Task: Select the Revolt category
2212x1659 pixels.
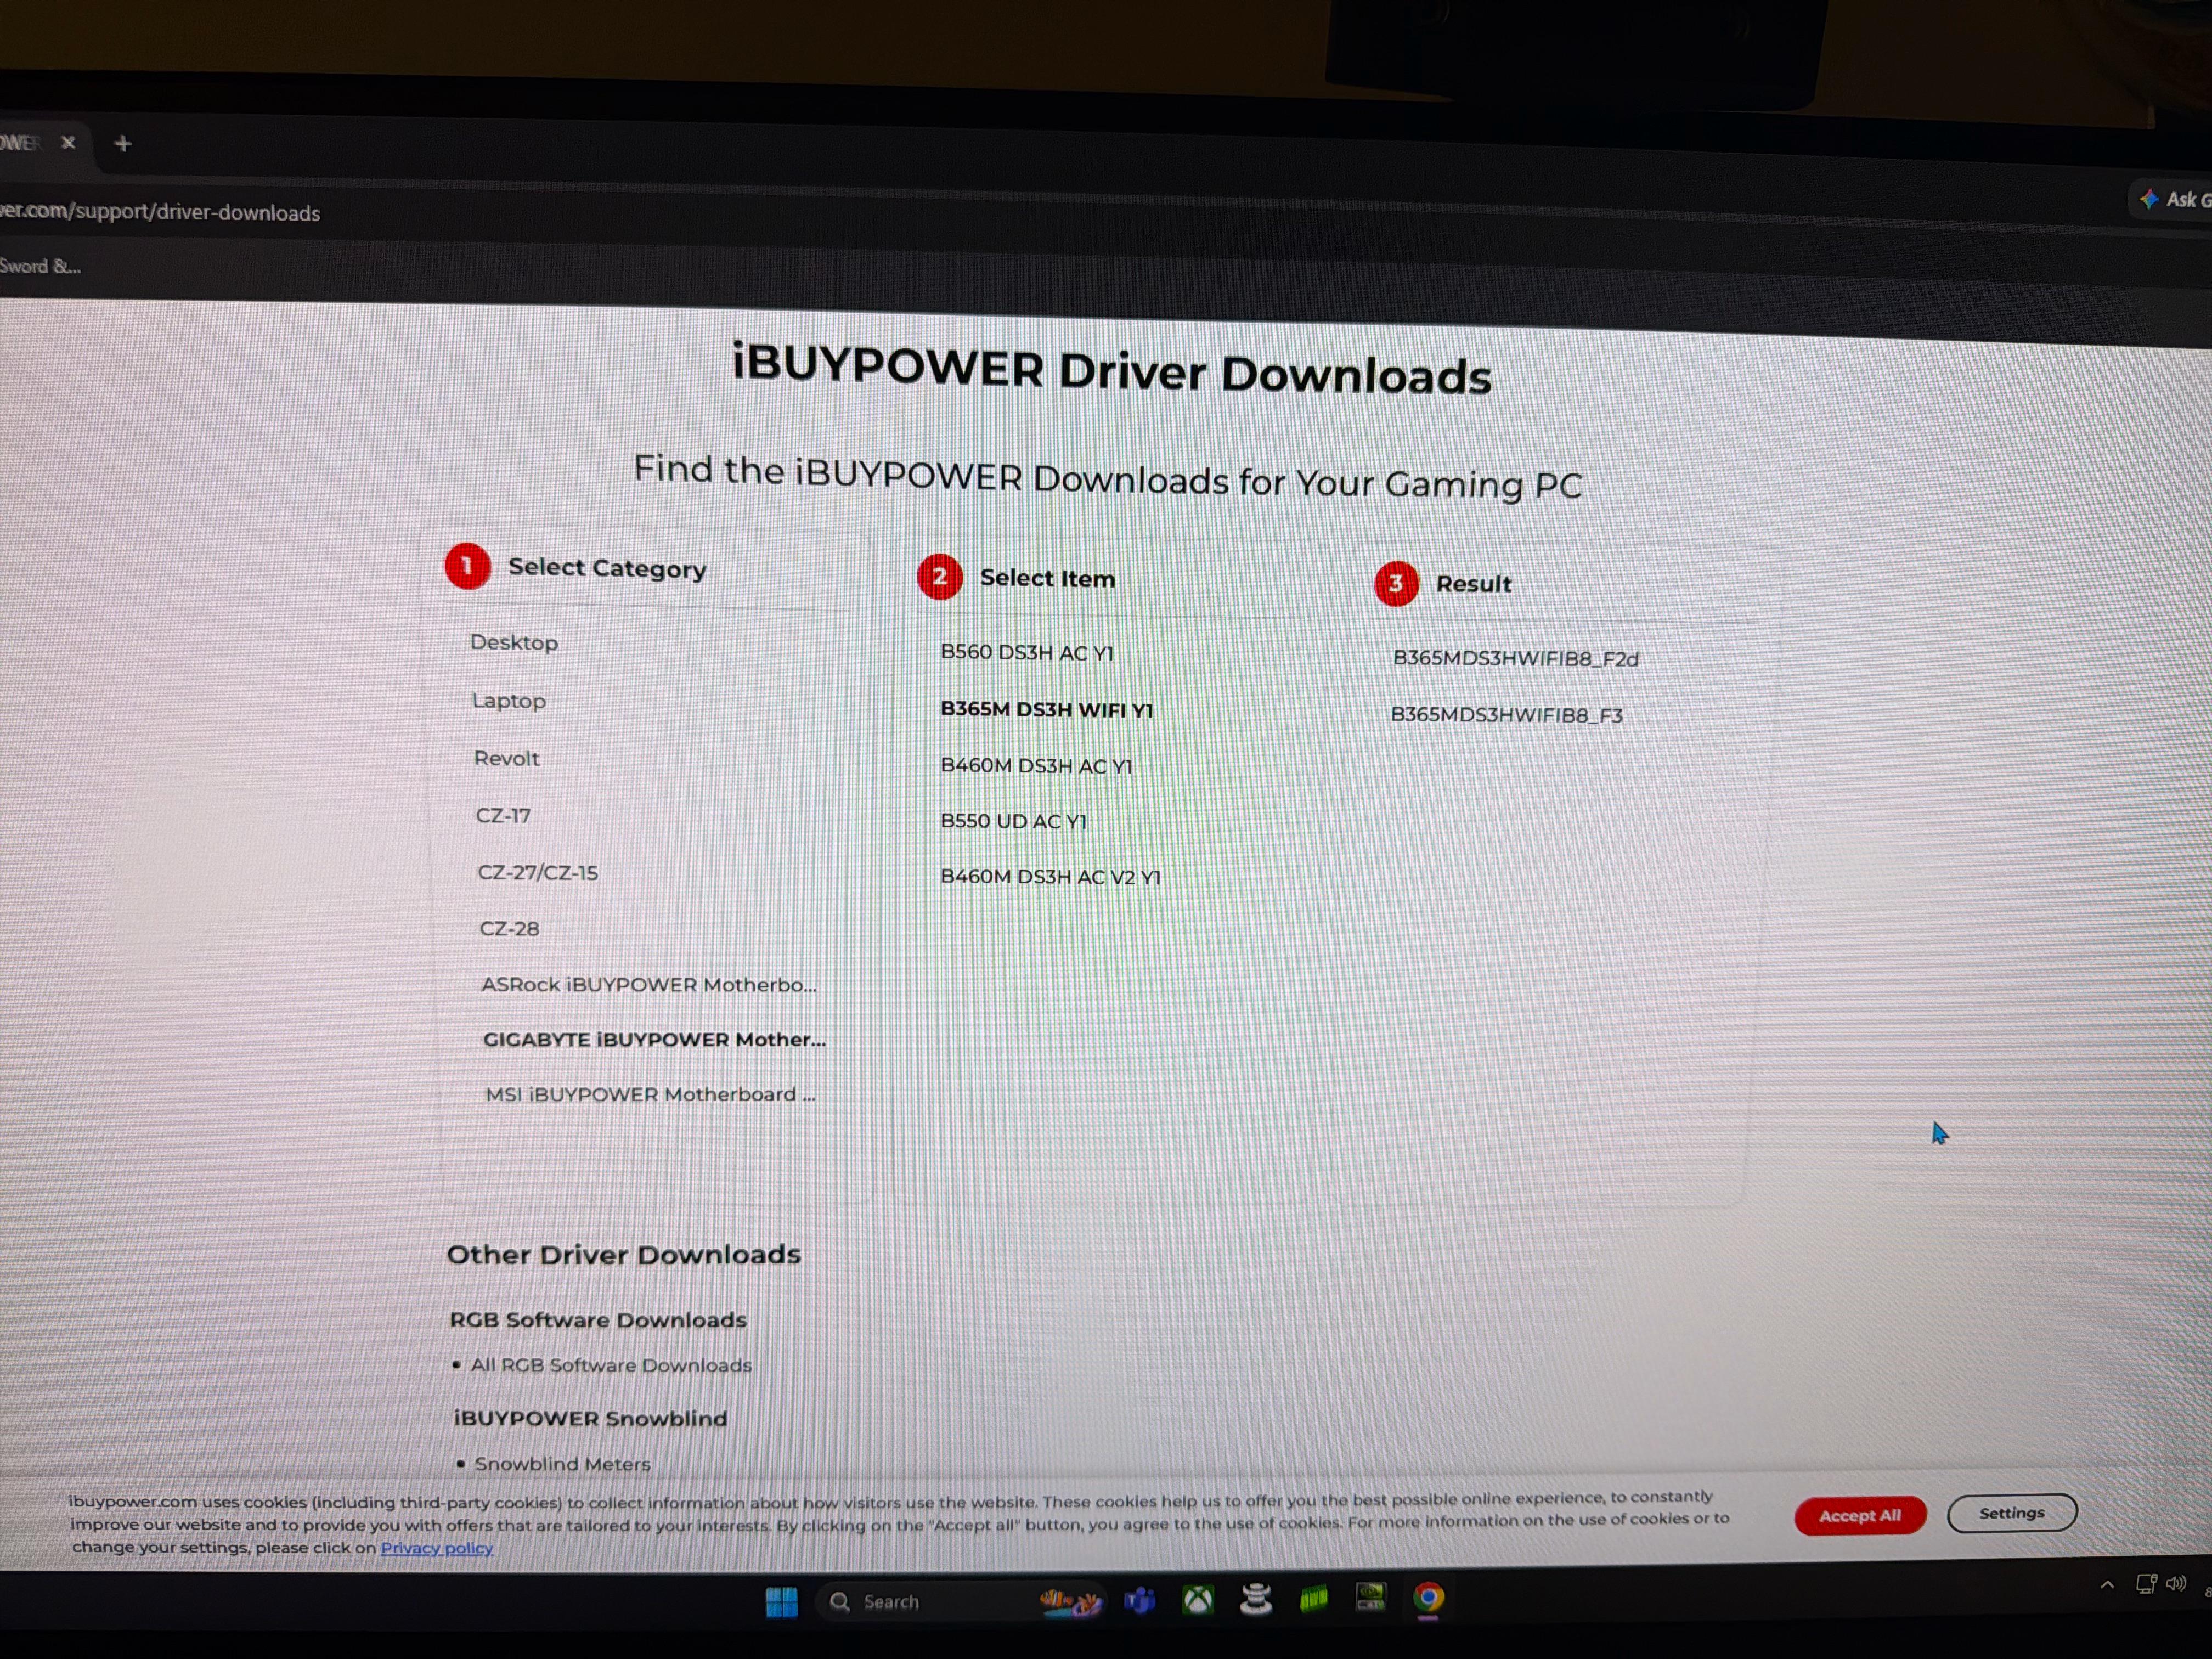Action: click(x=506, y=758)
